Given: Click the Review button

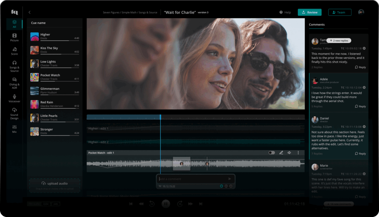Looking at the screenshot, I should pyautogui.click(x=309, y=12).
